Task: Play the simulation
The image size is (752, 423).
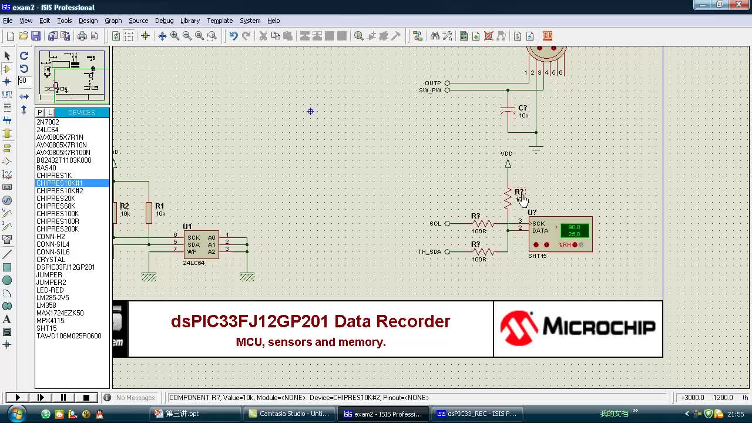Action: [x=18, y=398]
